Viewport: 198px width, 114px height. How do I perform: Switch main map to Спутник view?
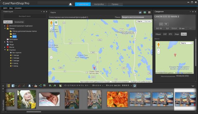coord(147,21)
